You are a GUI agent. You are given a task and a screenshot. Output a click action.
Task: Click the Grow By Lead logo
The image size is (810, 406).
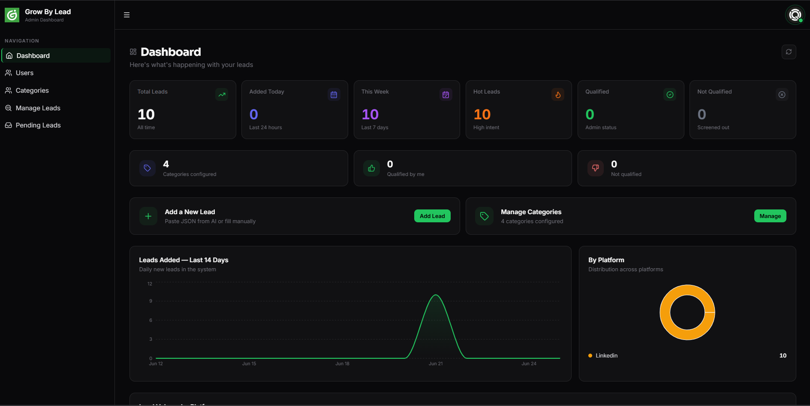pyautogui.click(x=12, y=15)
